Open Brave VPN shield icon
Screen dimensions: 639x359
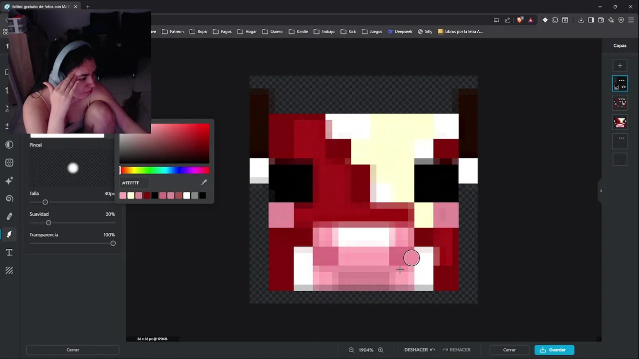(x=621, y=20)
